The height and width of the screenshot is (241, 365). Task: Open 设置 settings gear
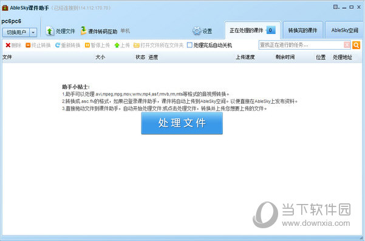click(x=202, y=31)
